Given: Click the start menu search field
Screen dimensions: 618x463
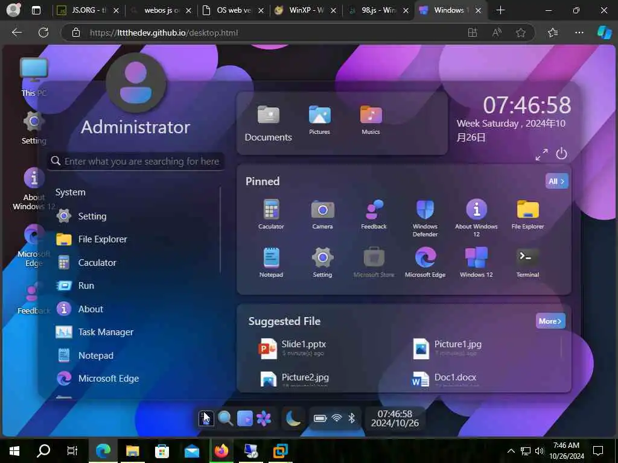Looking at the screenshot, I should pyautogui.click(x=136, y=162).
